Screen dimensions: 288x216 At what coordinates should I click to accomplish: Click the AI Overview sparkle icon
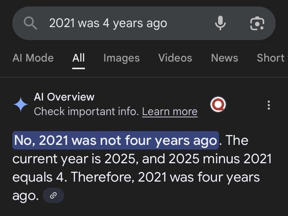coord(20,104)
